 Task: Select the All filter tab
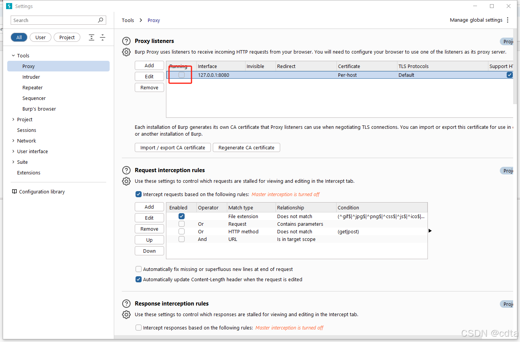[19, 37]
